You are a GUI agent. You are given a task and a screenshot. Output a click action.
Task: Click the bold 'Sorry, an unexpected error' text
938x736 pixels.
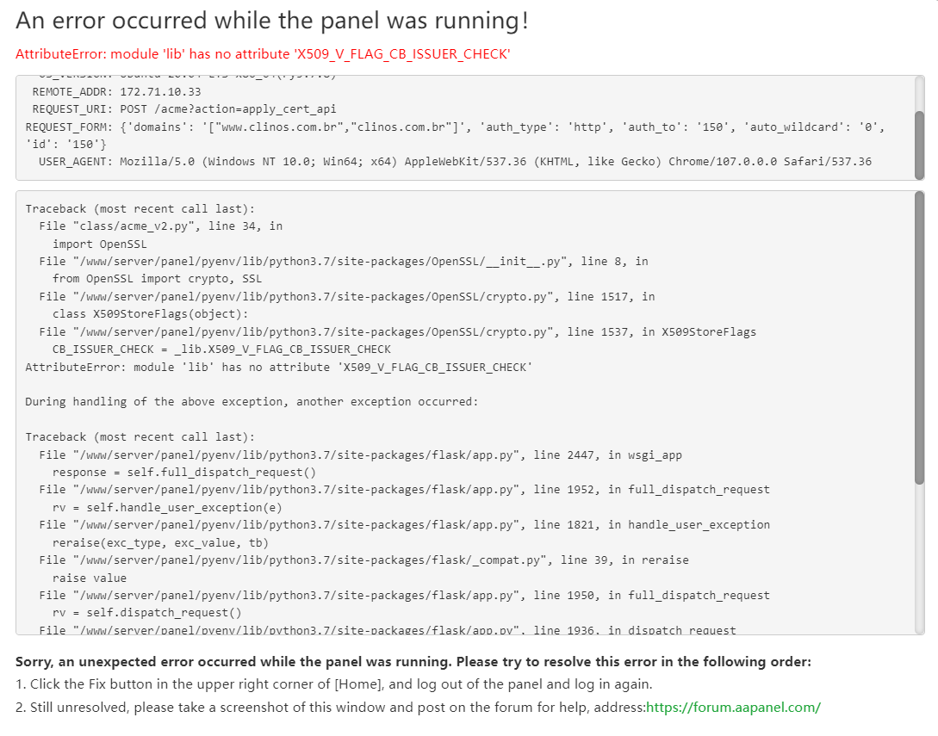click(413, 662)
